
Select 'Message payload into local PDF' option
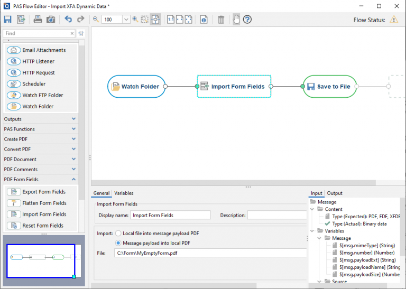[x=118, y=243]
